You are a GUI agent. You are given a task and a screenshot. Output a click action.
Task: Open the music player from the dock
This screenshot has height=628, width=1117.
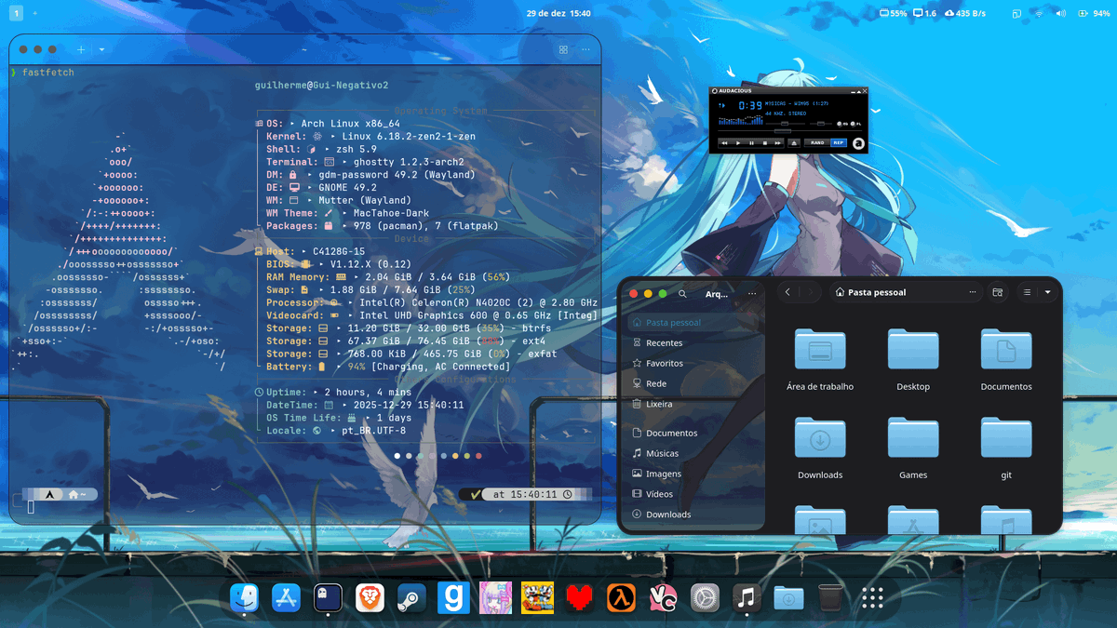(x=747, y=598)
